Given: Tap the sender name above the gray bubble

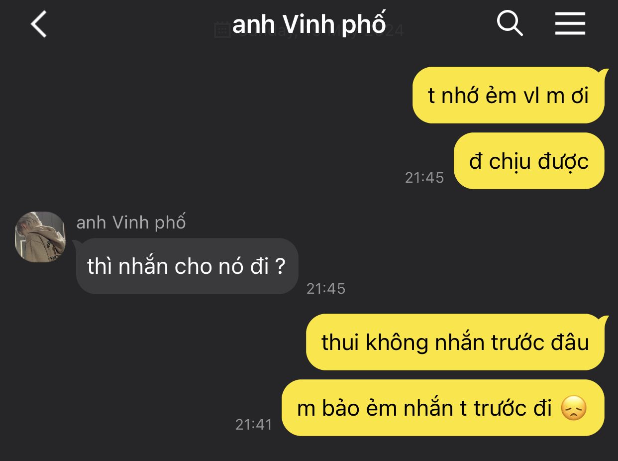Looking at the screenshot, I should (131, 223).
